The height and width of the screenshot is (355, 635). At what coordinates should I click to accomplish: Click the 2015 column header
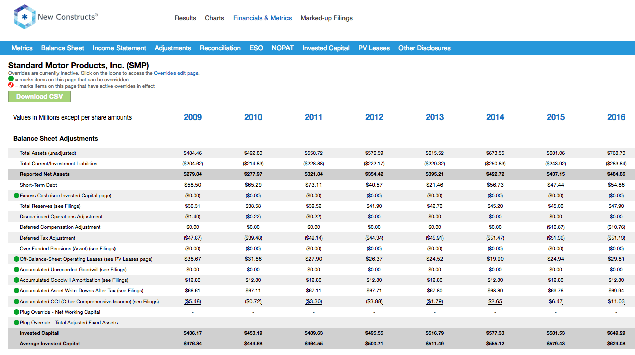click(556, 117)
